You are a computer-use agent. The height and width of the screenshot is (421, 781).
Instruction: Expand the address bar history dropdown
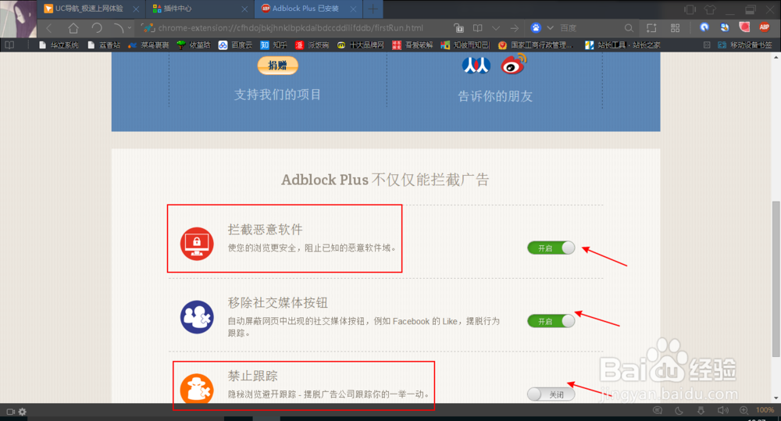coord(496,28)
